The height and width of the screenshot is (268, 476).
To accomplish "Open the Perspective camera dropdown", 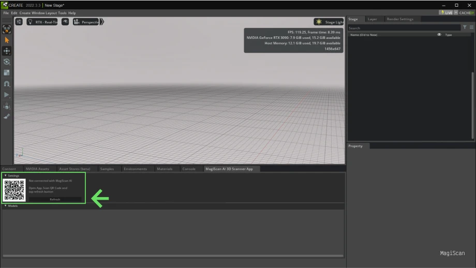I will pyautogui.click(x=86, y=22).
